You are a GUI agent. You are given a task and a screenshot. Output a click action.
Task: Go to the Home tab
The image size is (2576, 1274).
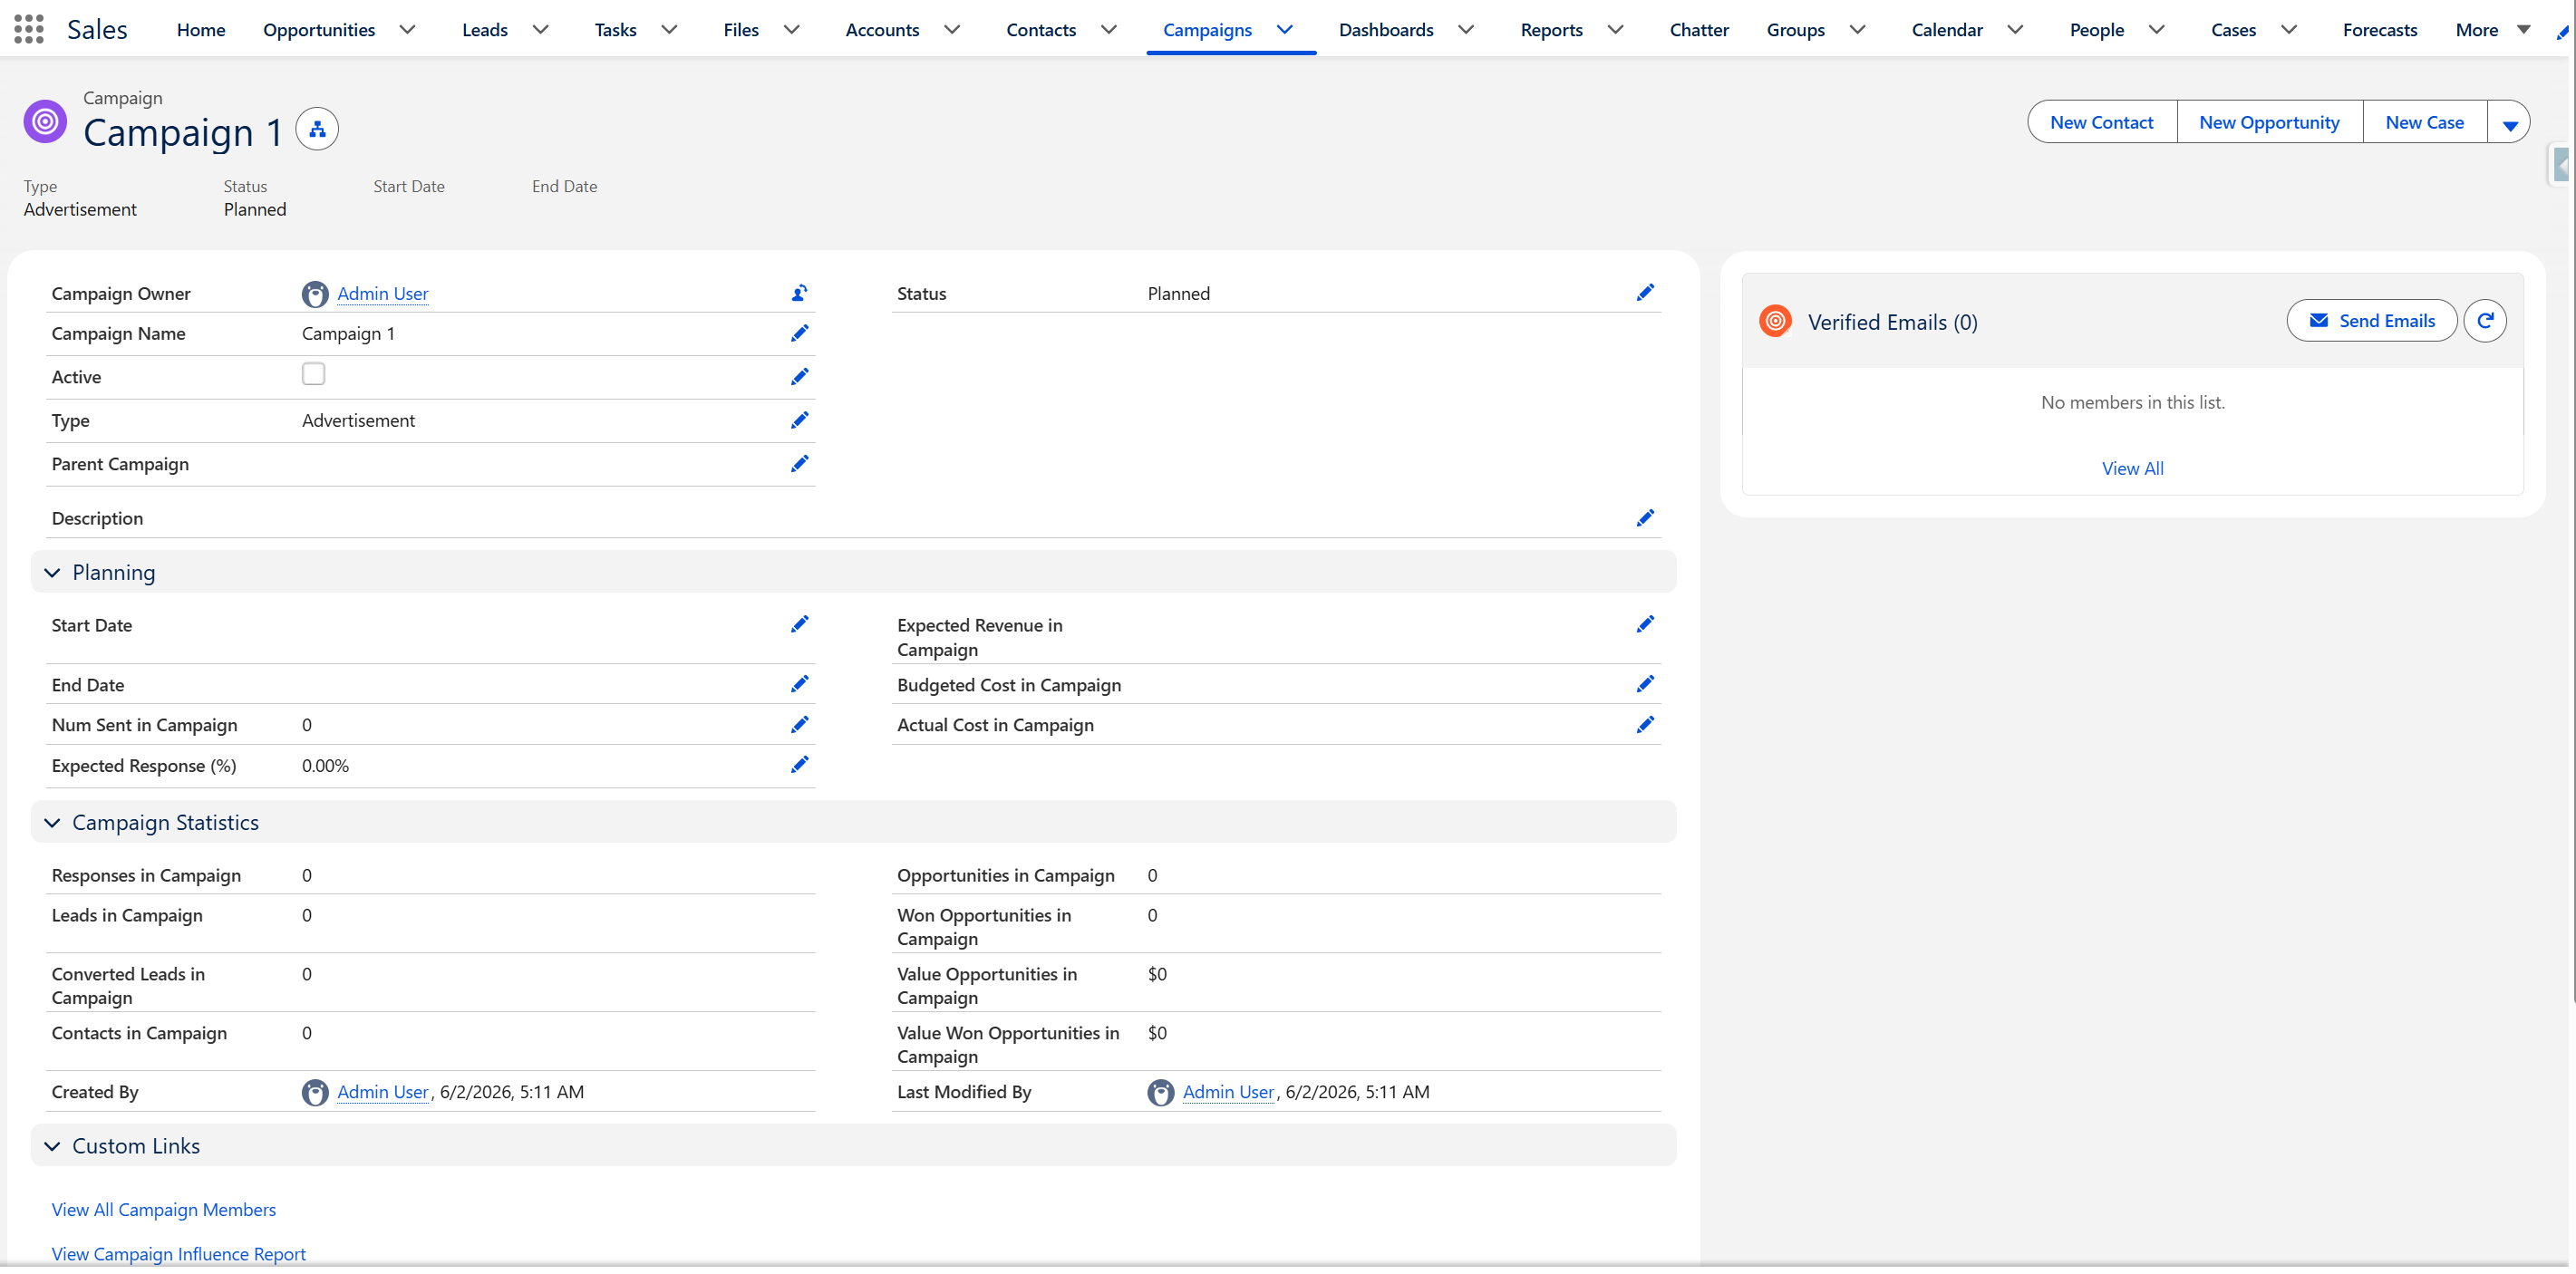pyautogui.click(x=201, y=30)
